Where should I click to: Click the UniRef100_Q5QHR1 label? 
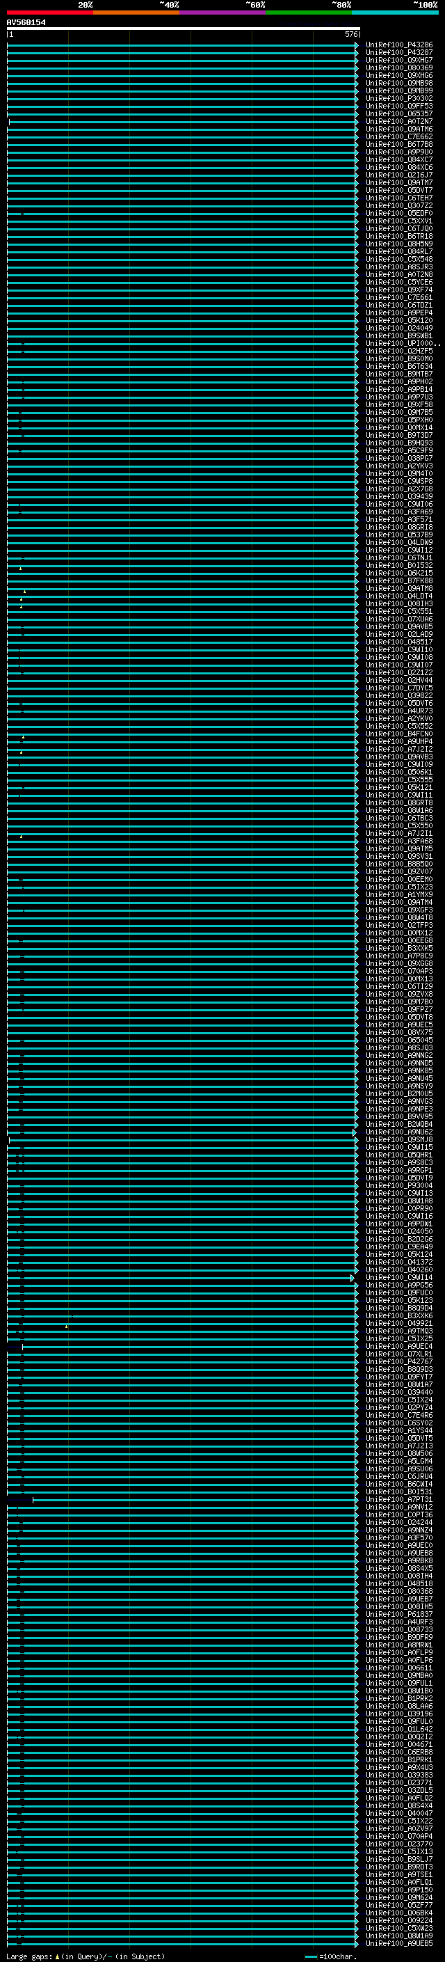point(398,1155)
